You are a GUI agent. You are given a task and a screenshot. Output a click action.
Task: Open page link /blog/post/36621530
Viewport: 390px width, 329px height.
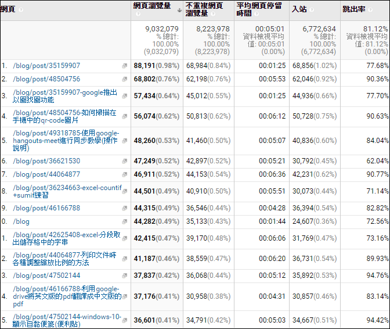pos(46,161)
